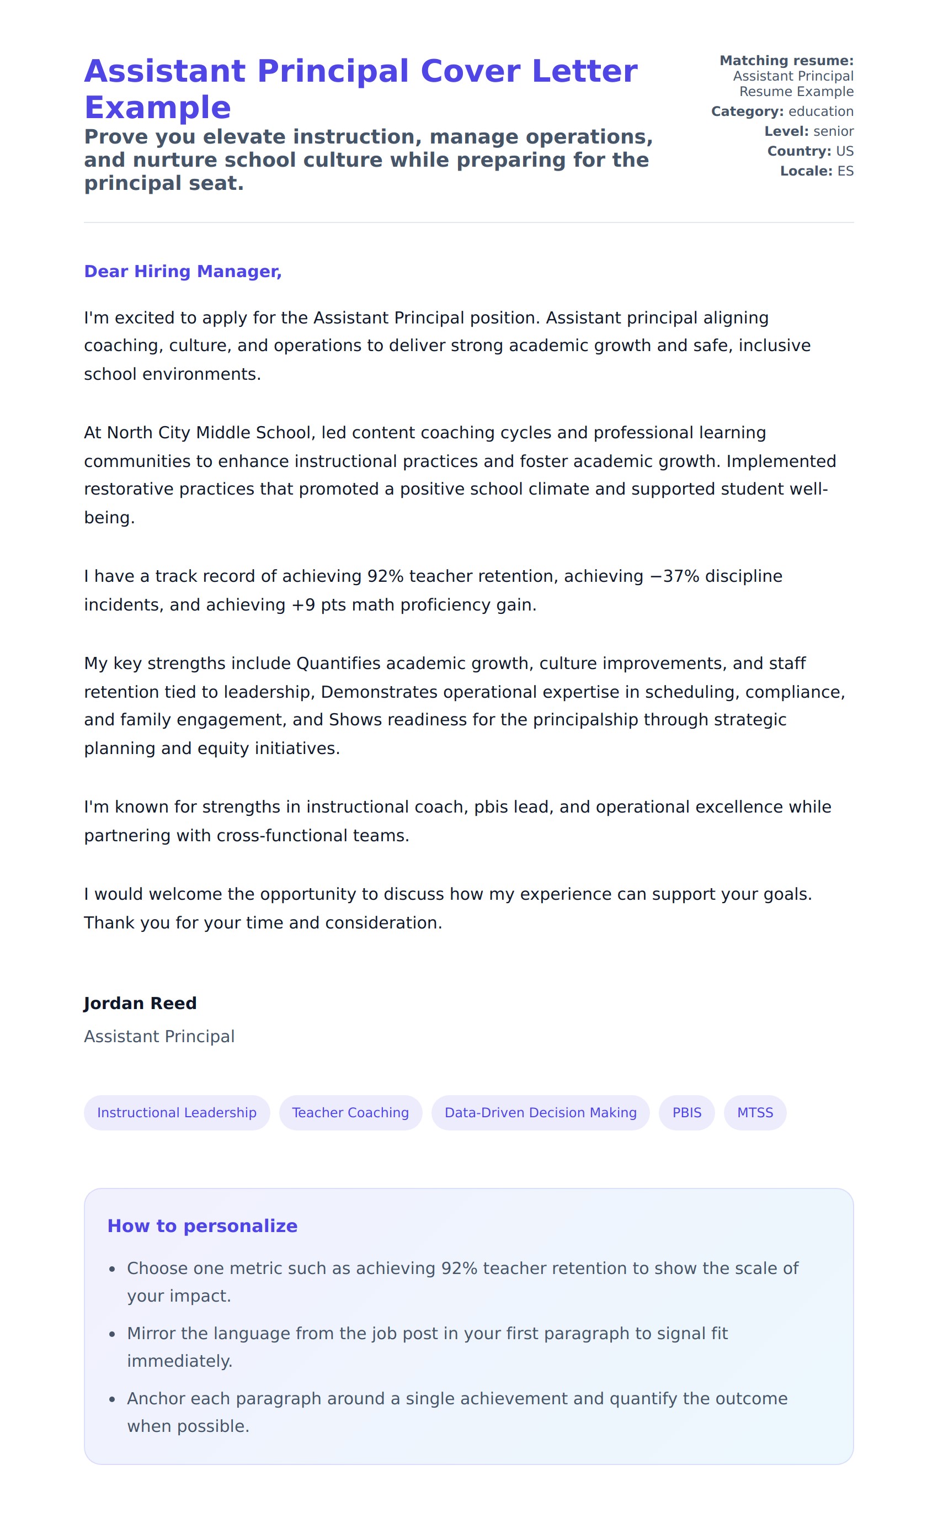Click the Assistant Principal Cover Letter Example title

click(x=360, y=89)
